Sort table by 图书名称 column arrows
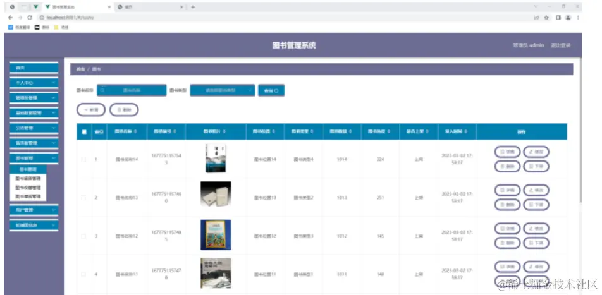The height and width of the screenshot is (295, 602). click(x=135, y=131)
